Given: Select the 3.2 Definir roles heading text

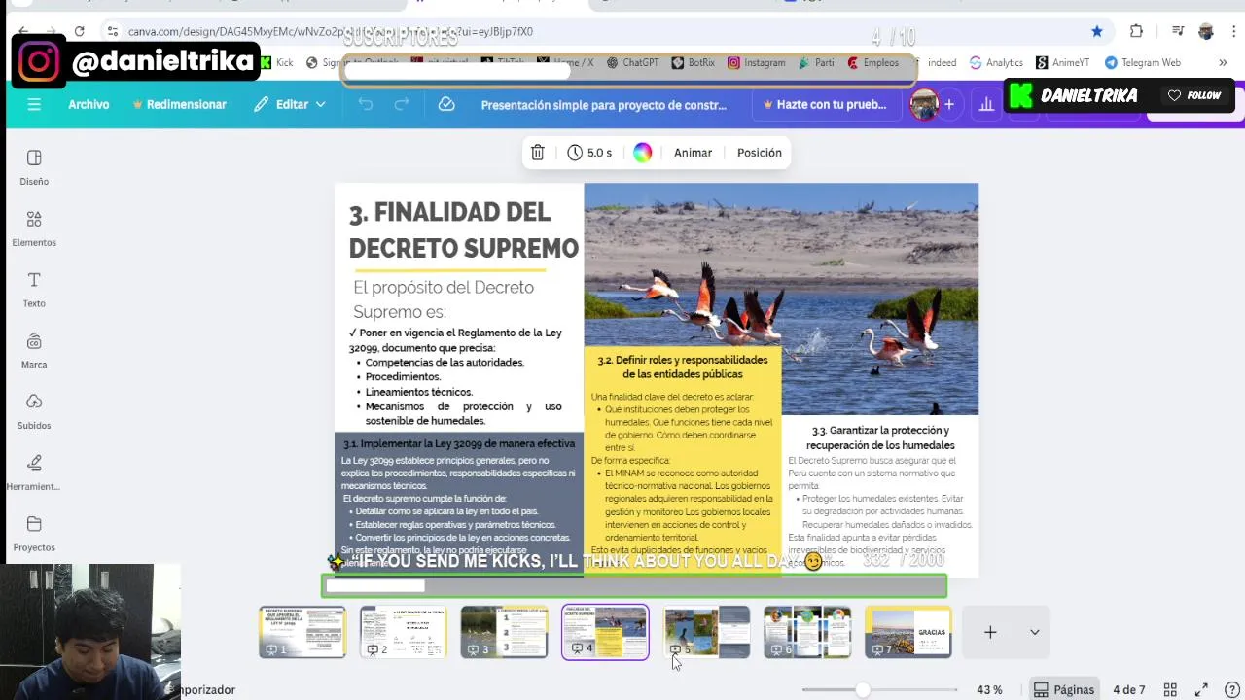Looking at the screenshot, I should tap(682, 367).
